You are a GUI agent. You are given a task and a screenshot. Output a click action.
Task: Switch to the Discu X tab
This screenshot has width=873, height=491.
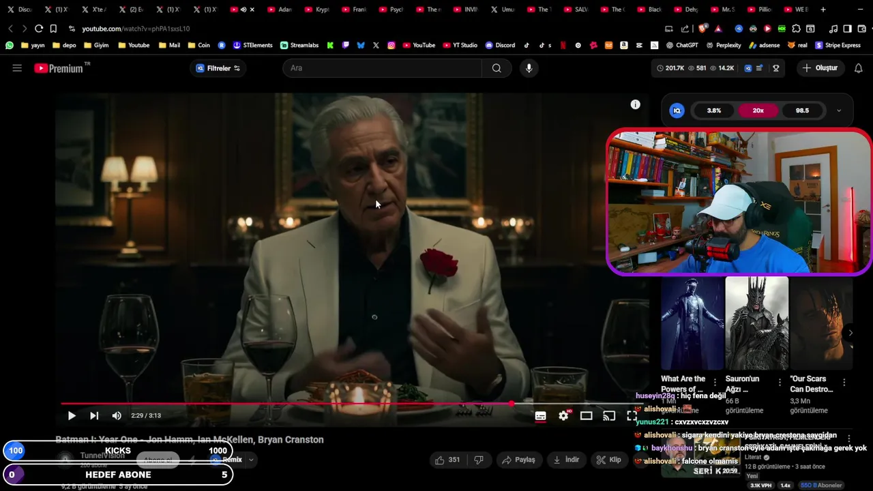[19, 10]
